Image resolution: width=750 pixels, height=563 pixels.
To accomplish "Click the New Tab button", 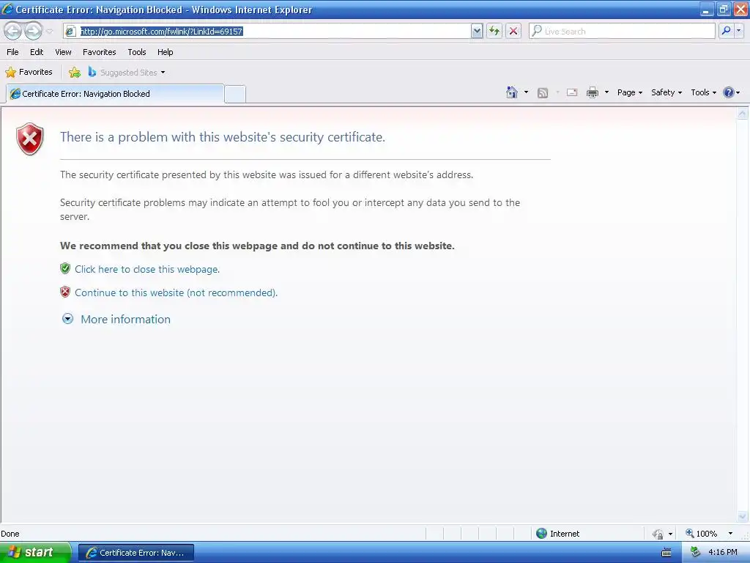I will pos(235,94).
